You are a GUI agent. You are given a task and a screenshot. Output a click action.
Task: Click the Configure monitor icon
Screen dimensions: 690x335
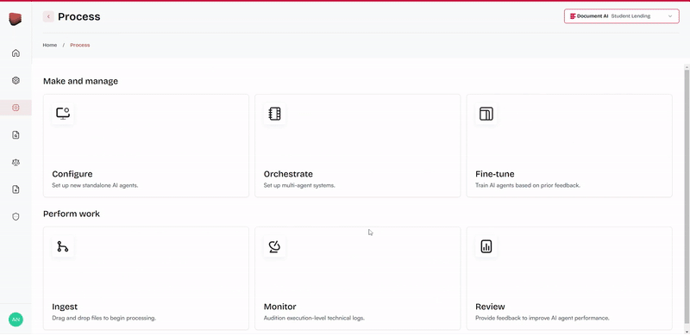[x=63, y=114]
